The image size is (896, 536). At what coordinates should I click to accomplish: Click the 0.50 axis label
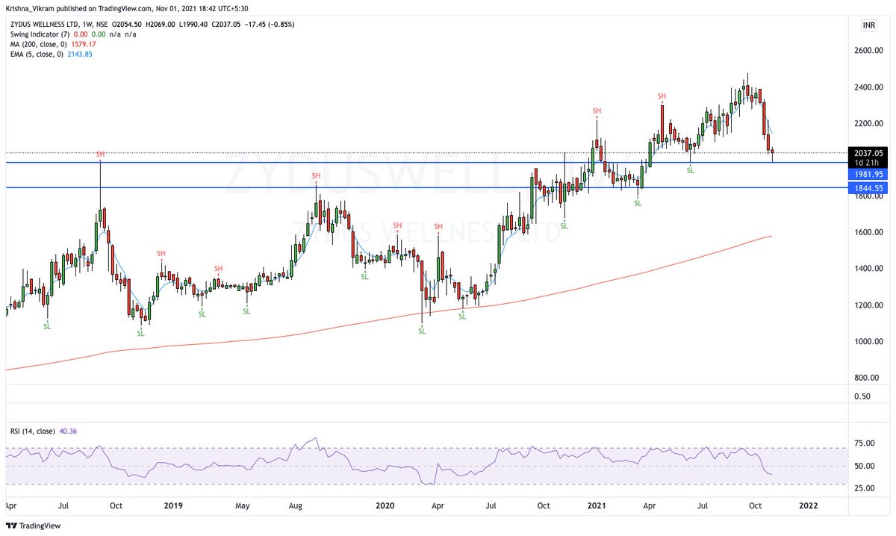pyautogui.click(x=862, y=396)
